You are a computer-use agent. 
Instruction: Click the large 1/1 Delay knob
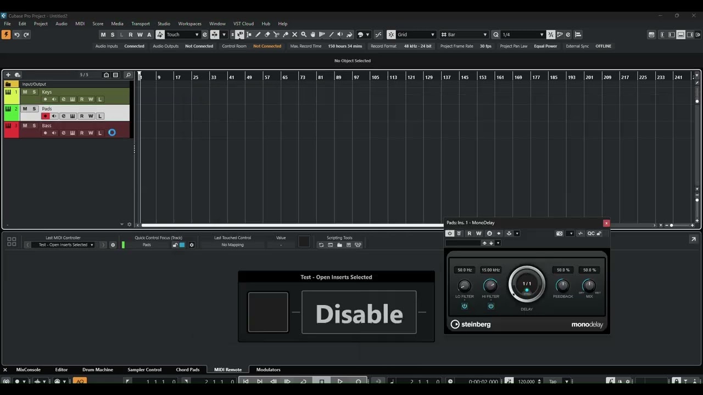(x=527, y=284)
